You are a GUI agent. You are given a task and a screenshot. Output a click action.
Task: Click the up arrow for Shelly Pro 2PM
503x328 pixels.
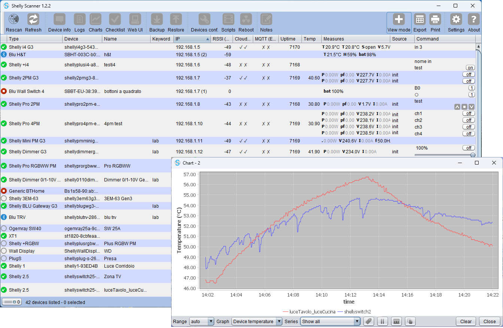(x=457, y=107)
